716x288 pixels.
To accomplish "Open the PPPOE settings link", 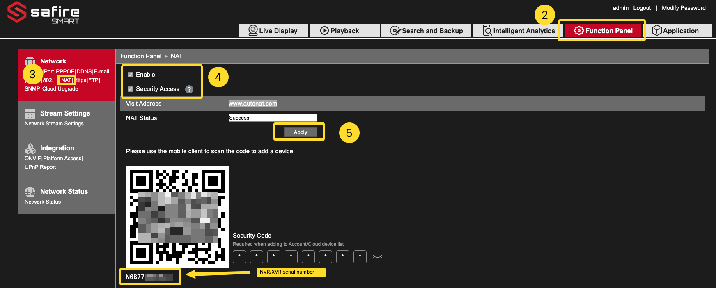I will 65,71.
